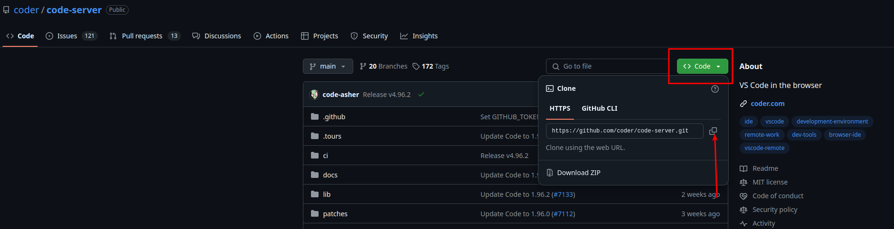The image size is (894, 229).
Task: Open the coder.com website link
Action: 767,104
